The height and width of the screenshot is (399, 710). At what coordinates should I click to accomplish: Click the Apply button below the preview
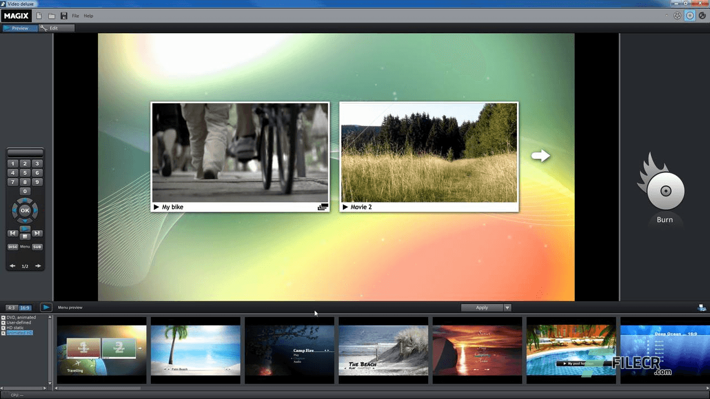[481, 308]
